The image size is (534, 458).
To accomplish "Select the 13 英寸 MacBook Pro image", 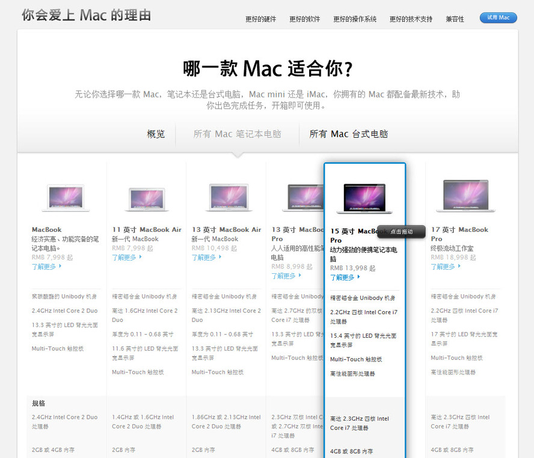I will (x=303, y=197).
